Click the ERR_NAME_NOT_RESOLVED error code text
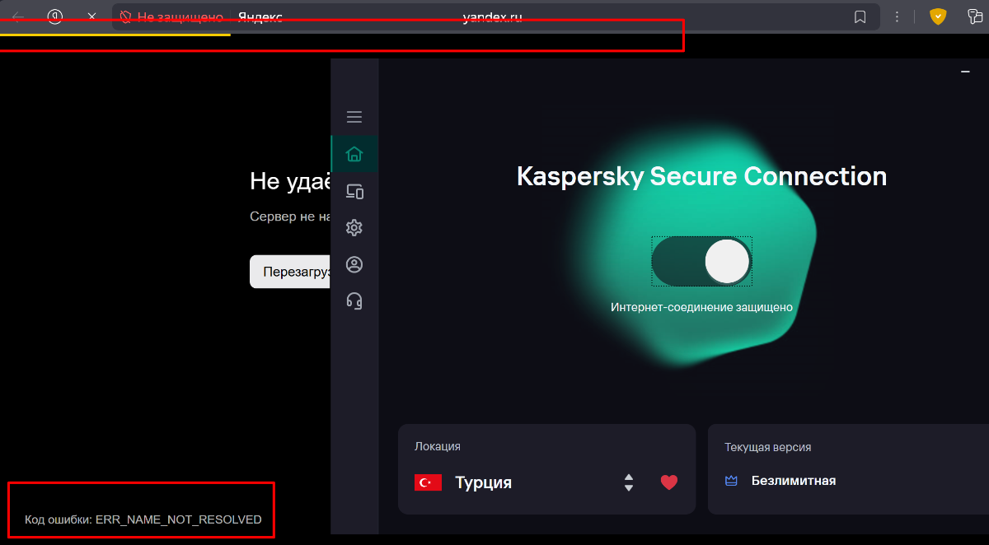The width and height of the screenshot is (989, 545). pos(179,519)
